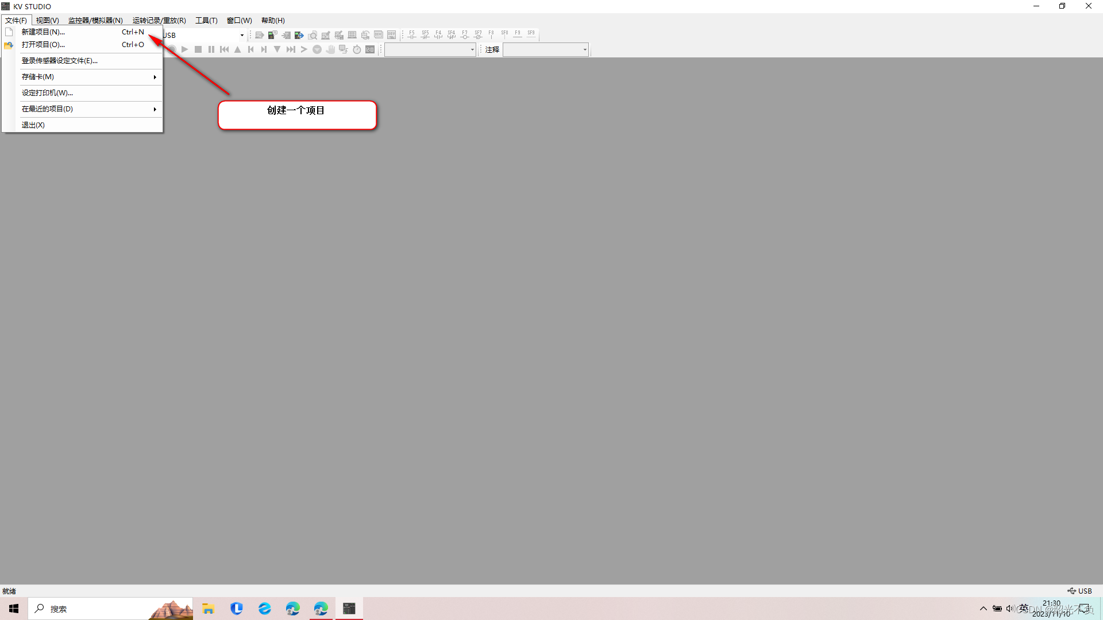Open the 工具(T) menu
This screenshot has height=620, width=1103.
point(206,21)
